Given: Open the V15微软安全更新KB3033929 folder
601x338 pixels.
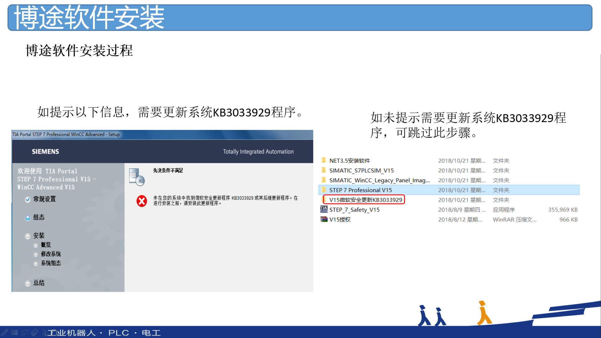Looking at the screenshot, I should [365, 200].
